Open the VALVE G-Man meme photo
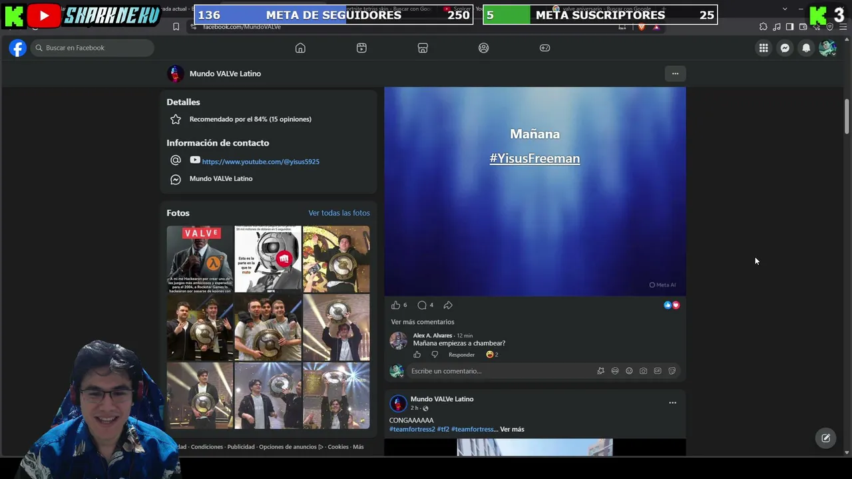The height and width of the screenshot is (479, 852). [x=200, y=259]
